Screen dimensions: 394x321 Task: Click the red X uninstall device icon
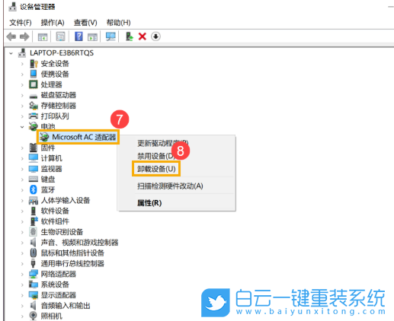pos(143,37)
